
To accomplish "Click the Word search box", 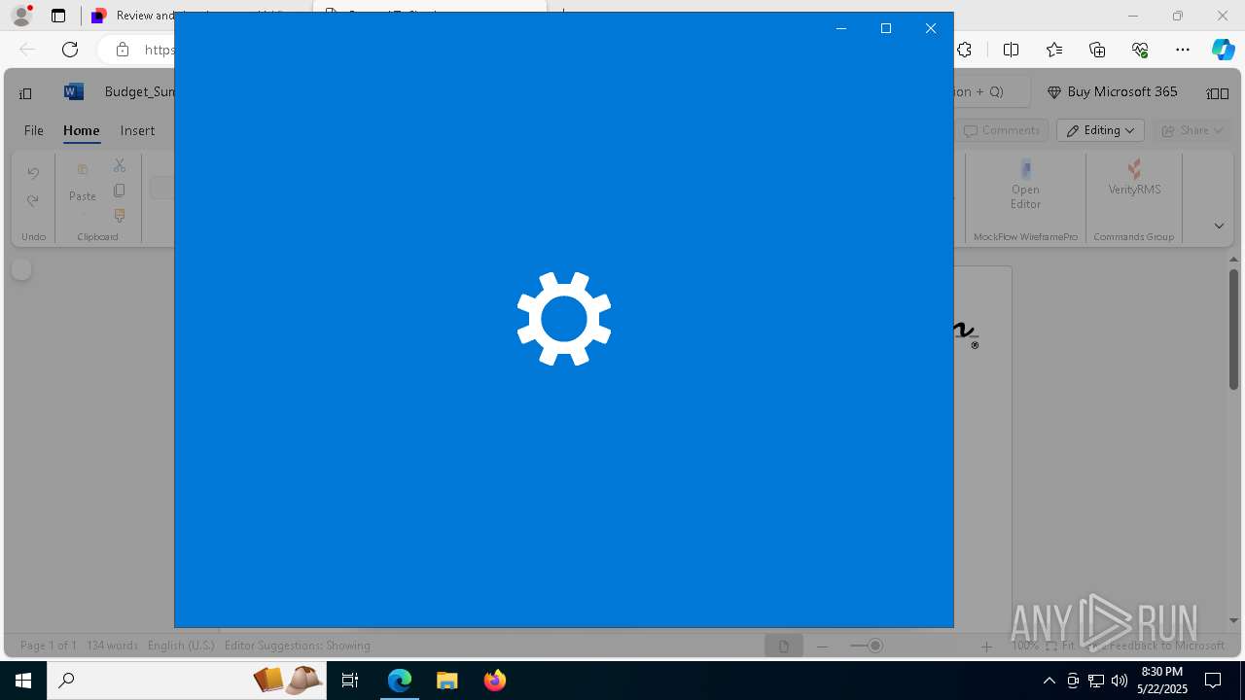I will click(x=990, y=91).
